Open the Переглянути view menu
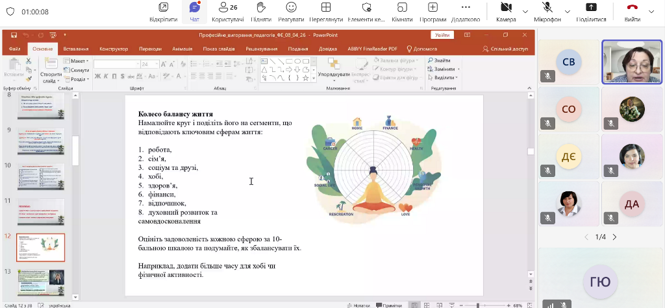Screen dimensions: 665x308 pos(327,11)
